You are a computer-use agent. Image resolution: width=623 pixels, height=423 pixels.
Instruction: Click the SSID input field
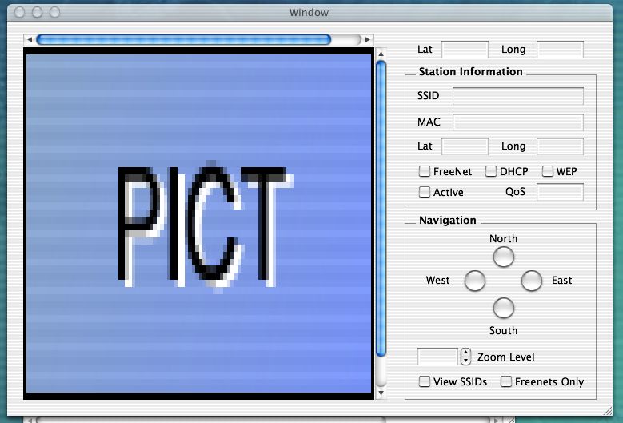[x=518, y=96]
